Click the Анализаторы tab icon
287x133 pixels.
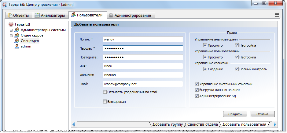pos(37,15)
